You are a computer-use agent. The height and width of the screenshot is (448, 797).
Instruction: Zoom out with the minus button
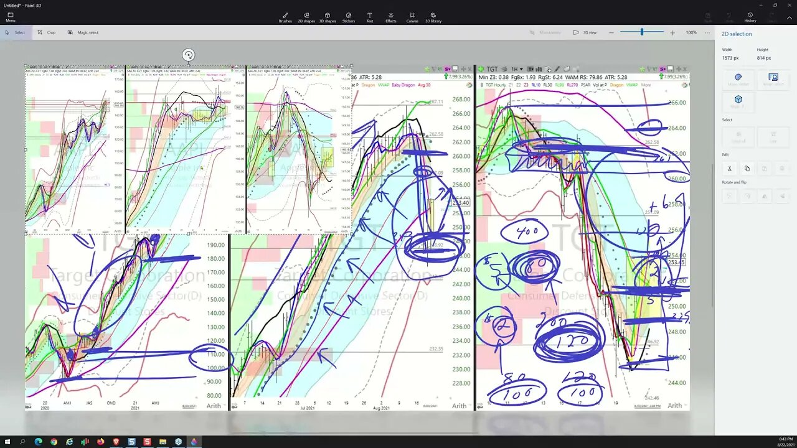coord(611,32)
